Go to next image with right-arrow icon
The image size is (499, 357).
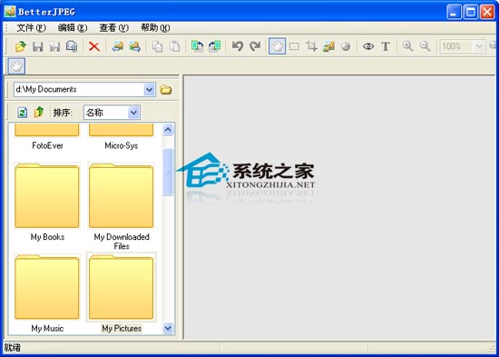pyautogui.click(x=135, y=46)
